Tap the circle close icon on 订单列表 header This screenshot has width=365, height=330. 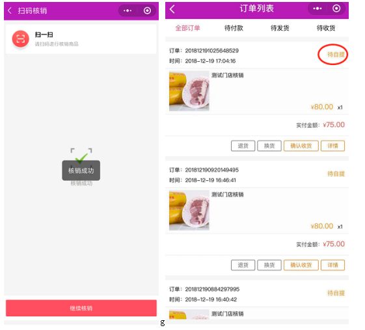[336, 8]
